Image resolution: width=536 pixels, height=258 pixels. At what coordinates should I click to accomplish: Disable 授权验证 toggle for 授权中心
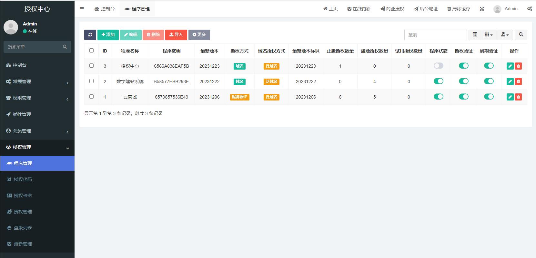[x=464, y=66]
